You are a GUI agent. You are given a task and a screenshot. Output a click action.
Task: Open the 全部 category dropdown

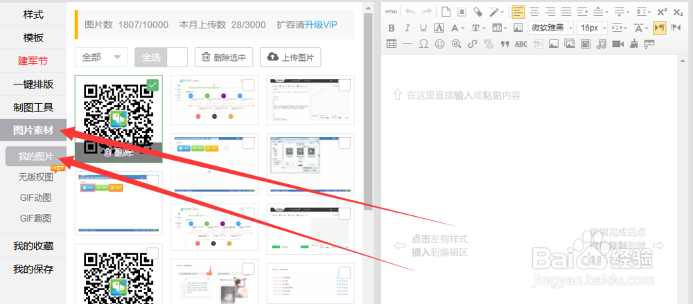click(101, 57)
